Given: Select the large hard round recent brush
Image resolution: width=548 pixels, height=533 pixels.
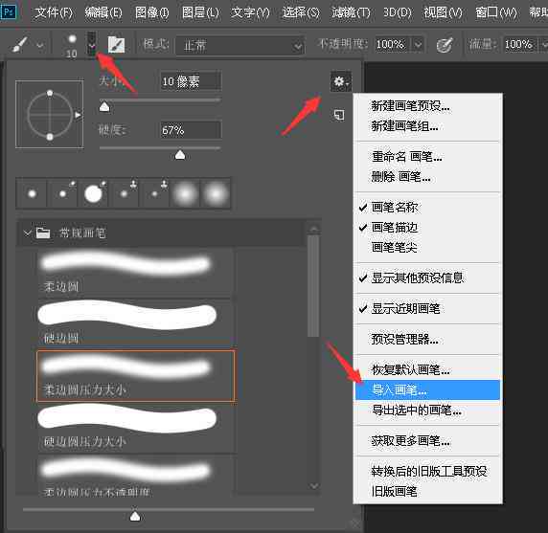Looking at the screenshot, I should click(x=93, y=193).
